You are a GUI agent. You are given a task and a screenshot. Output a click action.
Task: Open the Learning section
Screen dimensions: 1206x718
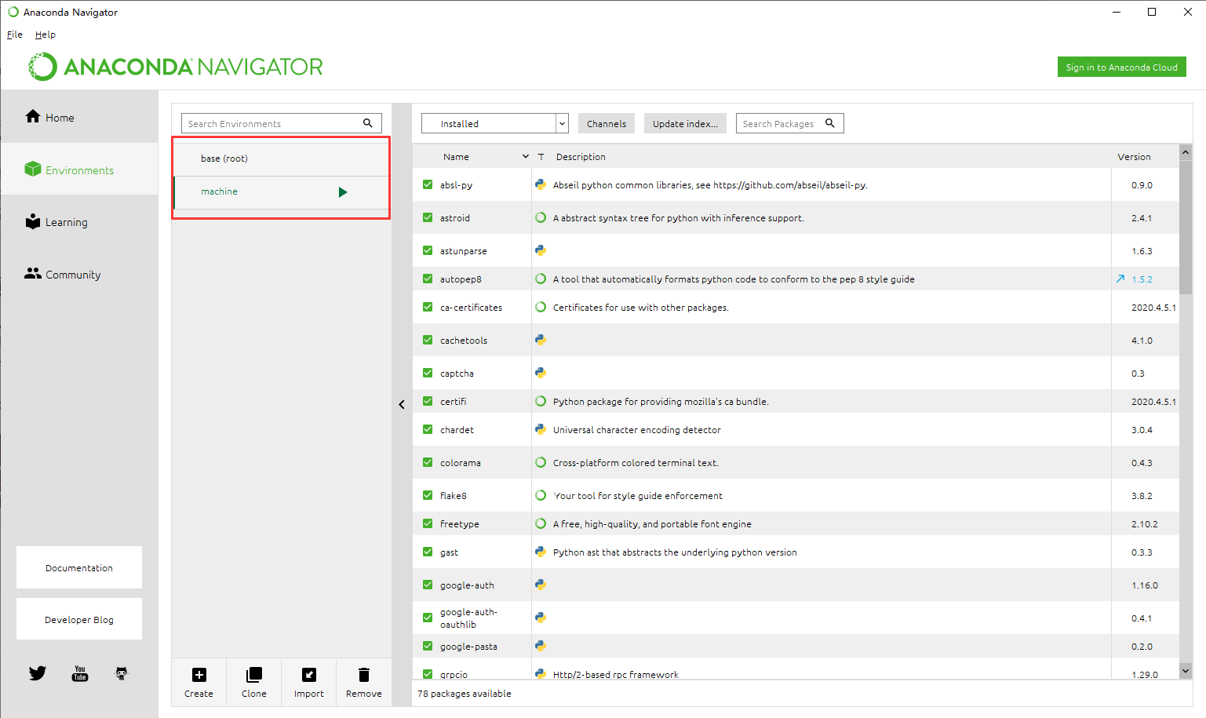click(x=56, y=221)
